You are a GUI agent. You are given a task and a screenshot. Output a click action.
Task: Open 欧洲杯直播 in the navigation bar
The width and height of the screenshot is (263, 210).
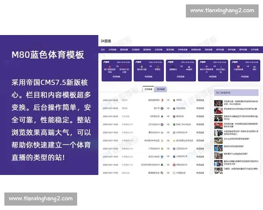[196, 49]
